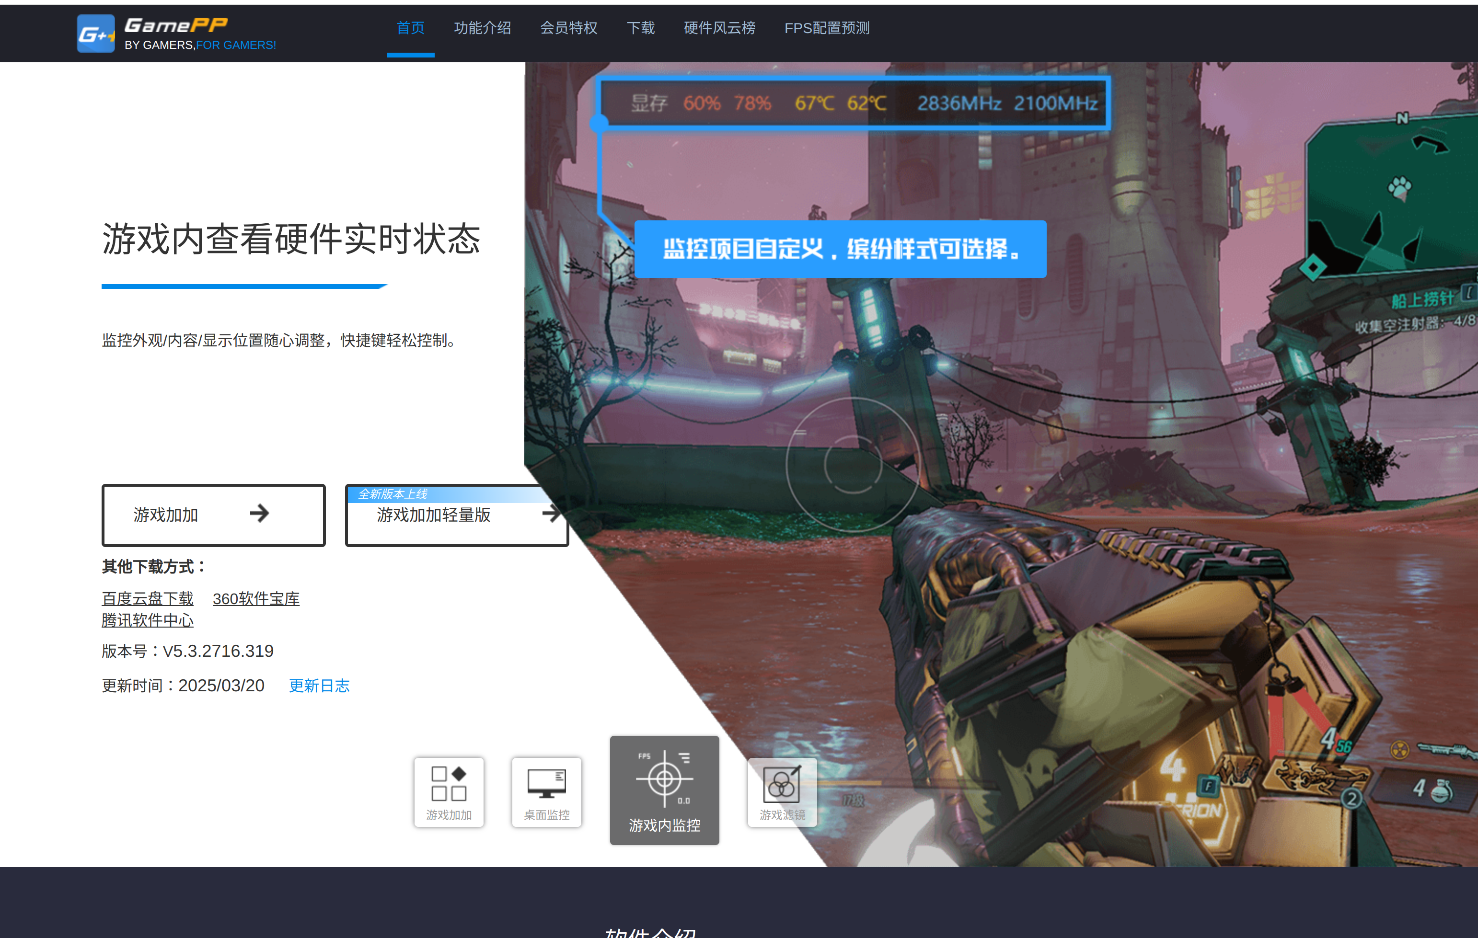Open the 硬件风云榜 navigation item

719,28
